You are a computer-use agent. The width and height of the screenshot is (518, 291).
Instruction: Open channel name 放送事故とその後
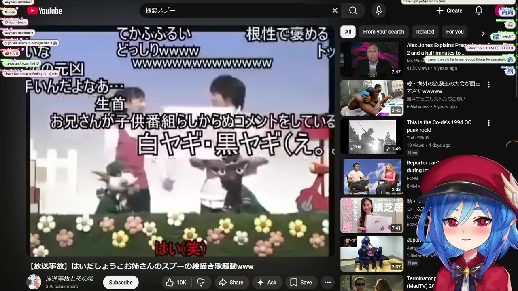(70, 279)
